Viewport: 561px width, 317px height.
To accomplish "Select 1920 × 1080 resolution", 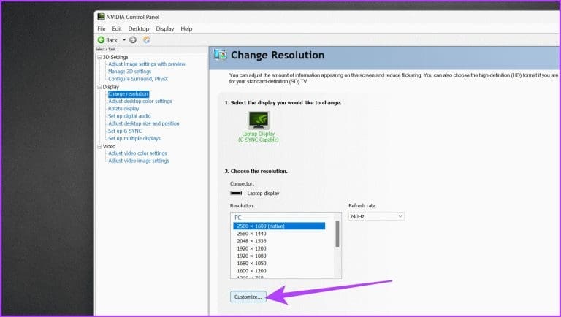I will point(251,256).
